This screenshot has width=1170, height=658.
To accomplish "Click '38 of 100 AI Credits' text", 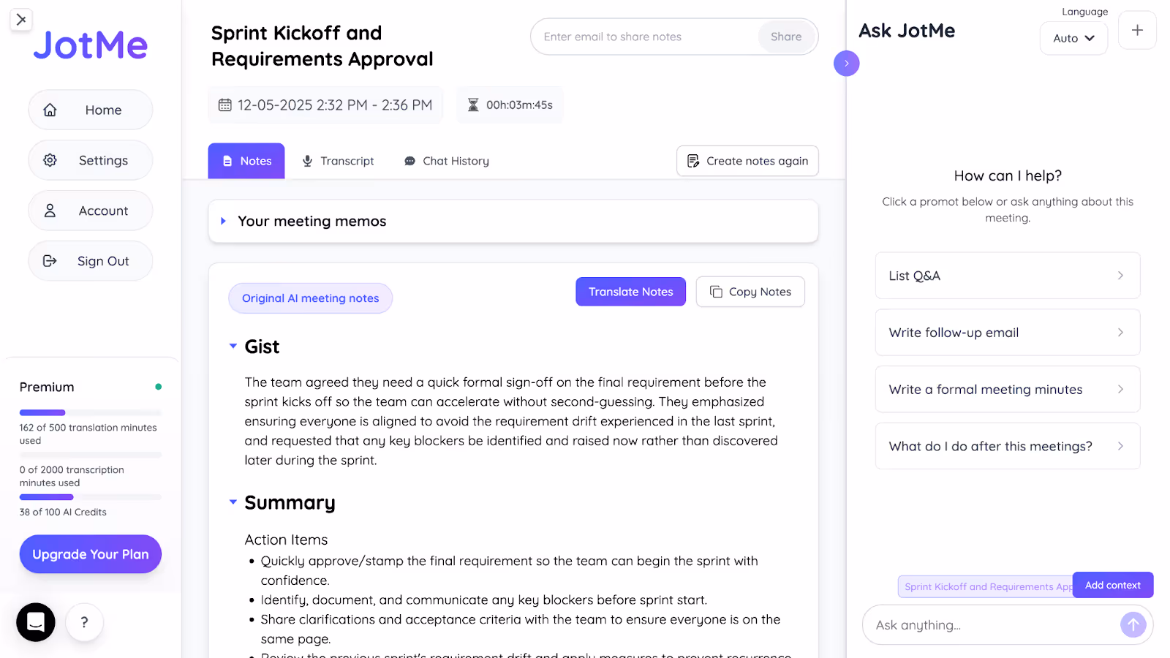I will coord(63,513).
